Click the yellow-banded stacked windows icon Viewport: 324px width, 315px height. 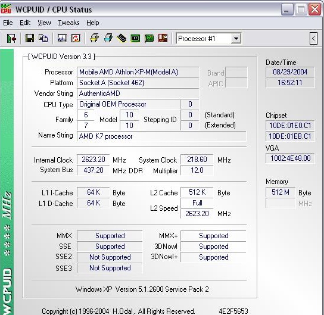[x=95, y=39]
